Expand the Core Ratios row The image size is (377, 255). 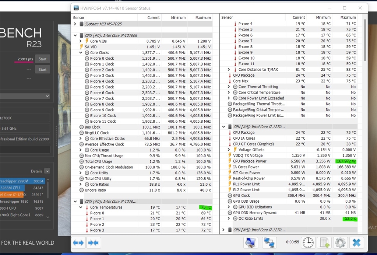click(81, 184)
